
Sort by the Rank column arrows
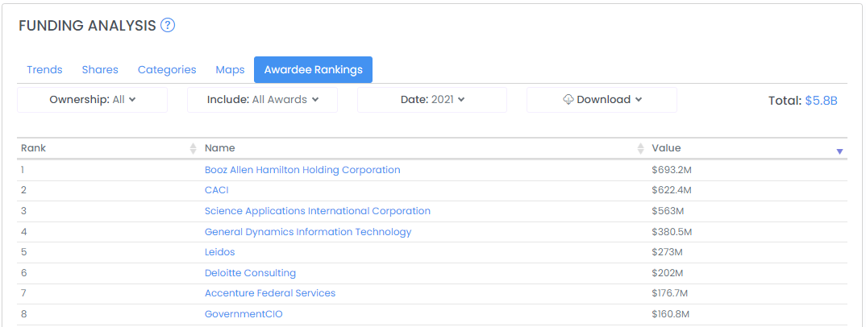click(193, 148)
